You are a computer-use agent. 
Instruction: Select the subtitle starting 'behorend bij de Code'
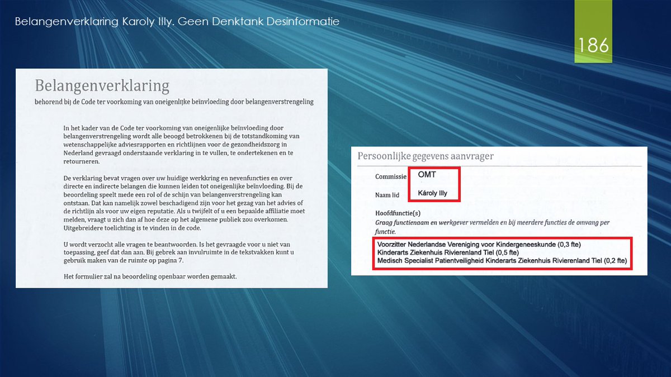173,102
